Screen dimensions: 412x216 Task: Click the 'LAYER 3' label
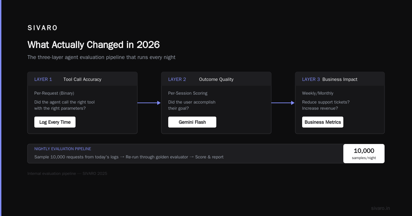coord(311,79)
